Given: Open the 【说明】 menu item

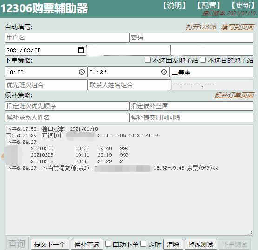Looking at the screenshot, I should click(x=174, y=6).
